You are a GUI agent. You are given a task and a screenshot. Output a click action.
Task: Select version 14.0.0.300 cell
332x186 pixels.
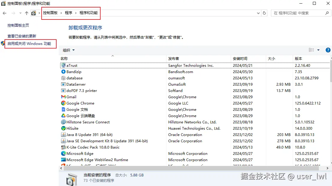[x=304, y=128]
